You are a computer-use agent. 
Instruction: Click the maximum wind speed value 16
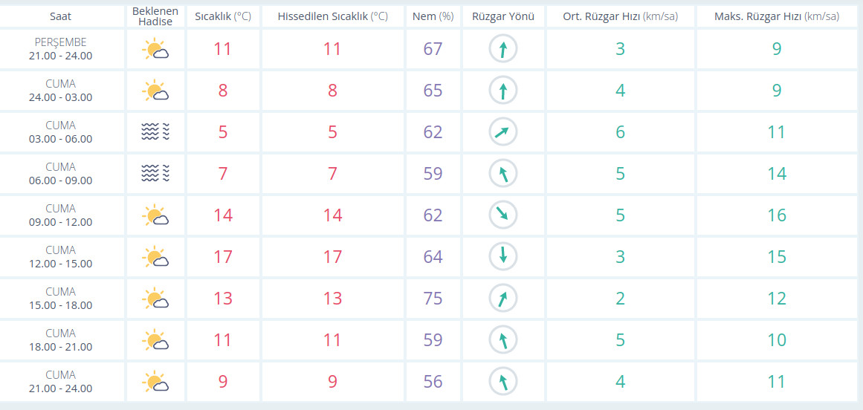click(x=777, y=215)
